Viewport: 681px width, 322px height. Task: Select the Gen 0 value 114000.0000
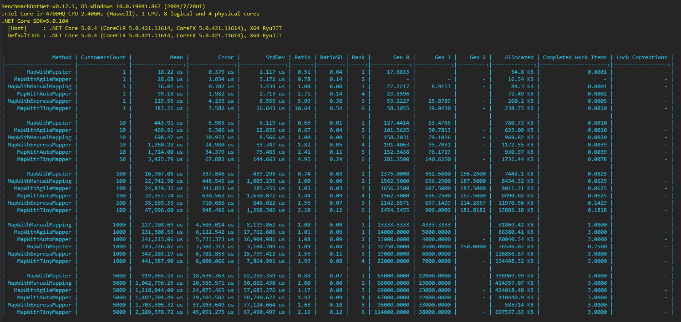tap(391, 312)
